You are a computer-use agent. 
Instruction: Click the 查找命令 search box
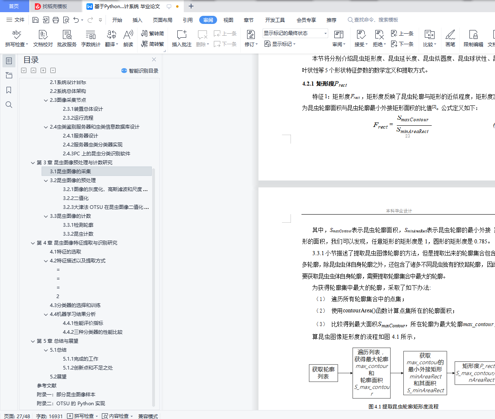pyautogui.click(x=373, y=20)
